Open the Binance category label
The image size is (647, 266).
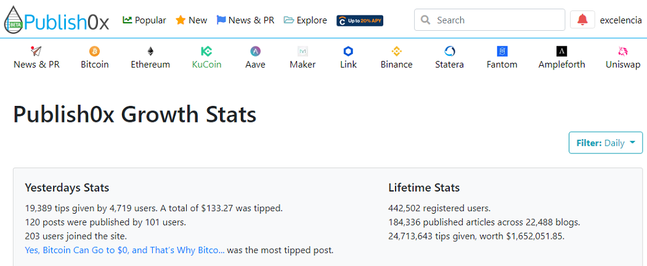click(397, 65)
